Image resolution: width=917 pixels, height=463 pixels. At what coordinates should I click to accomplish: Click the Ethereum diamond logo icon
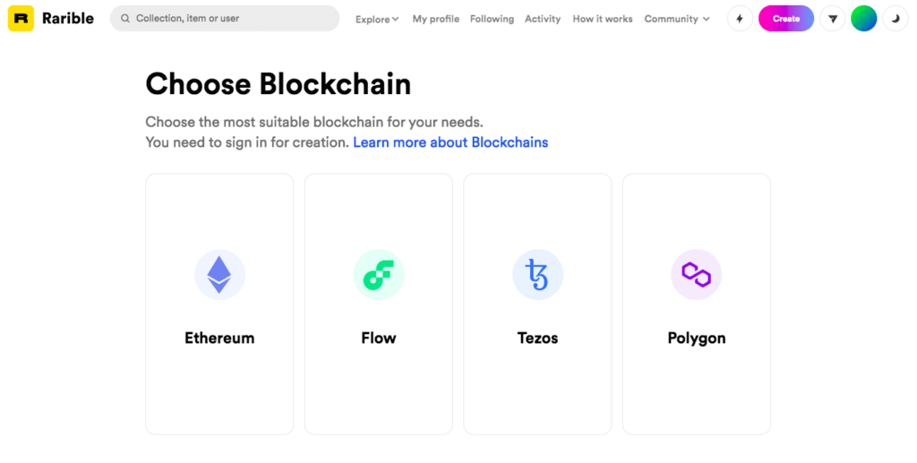click(219, 274)
